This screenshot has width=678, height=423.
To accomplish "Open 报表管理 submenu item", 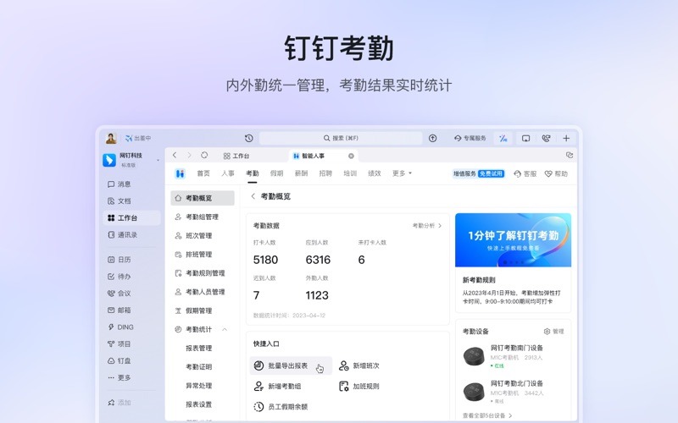I will [x=199, y=349].
